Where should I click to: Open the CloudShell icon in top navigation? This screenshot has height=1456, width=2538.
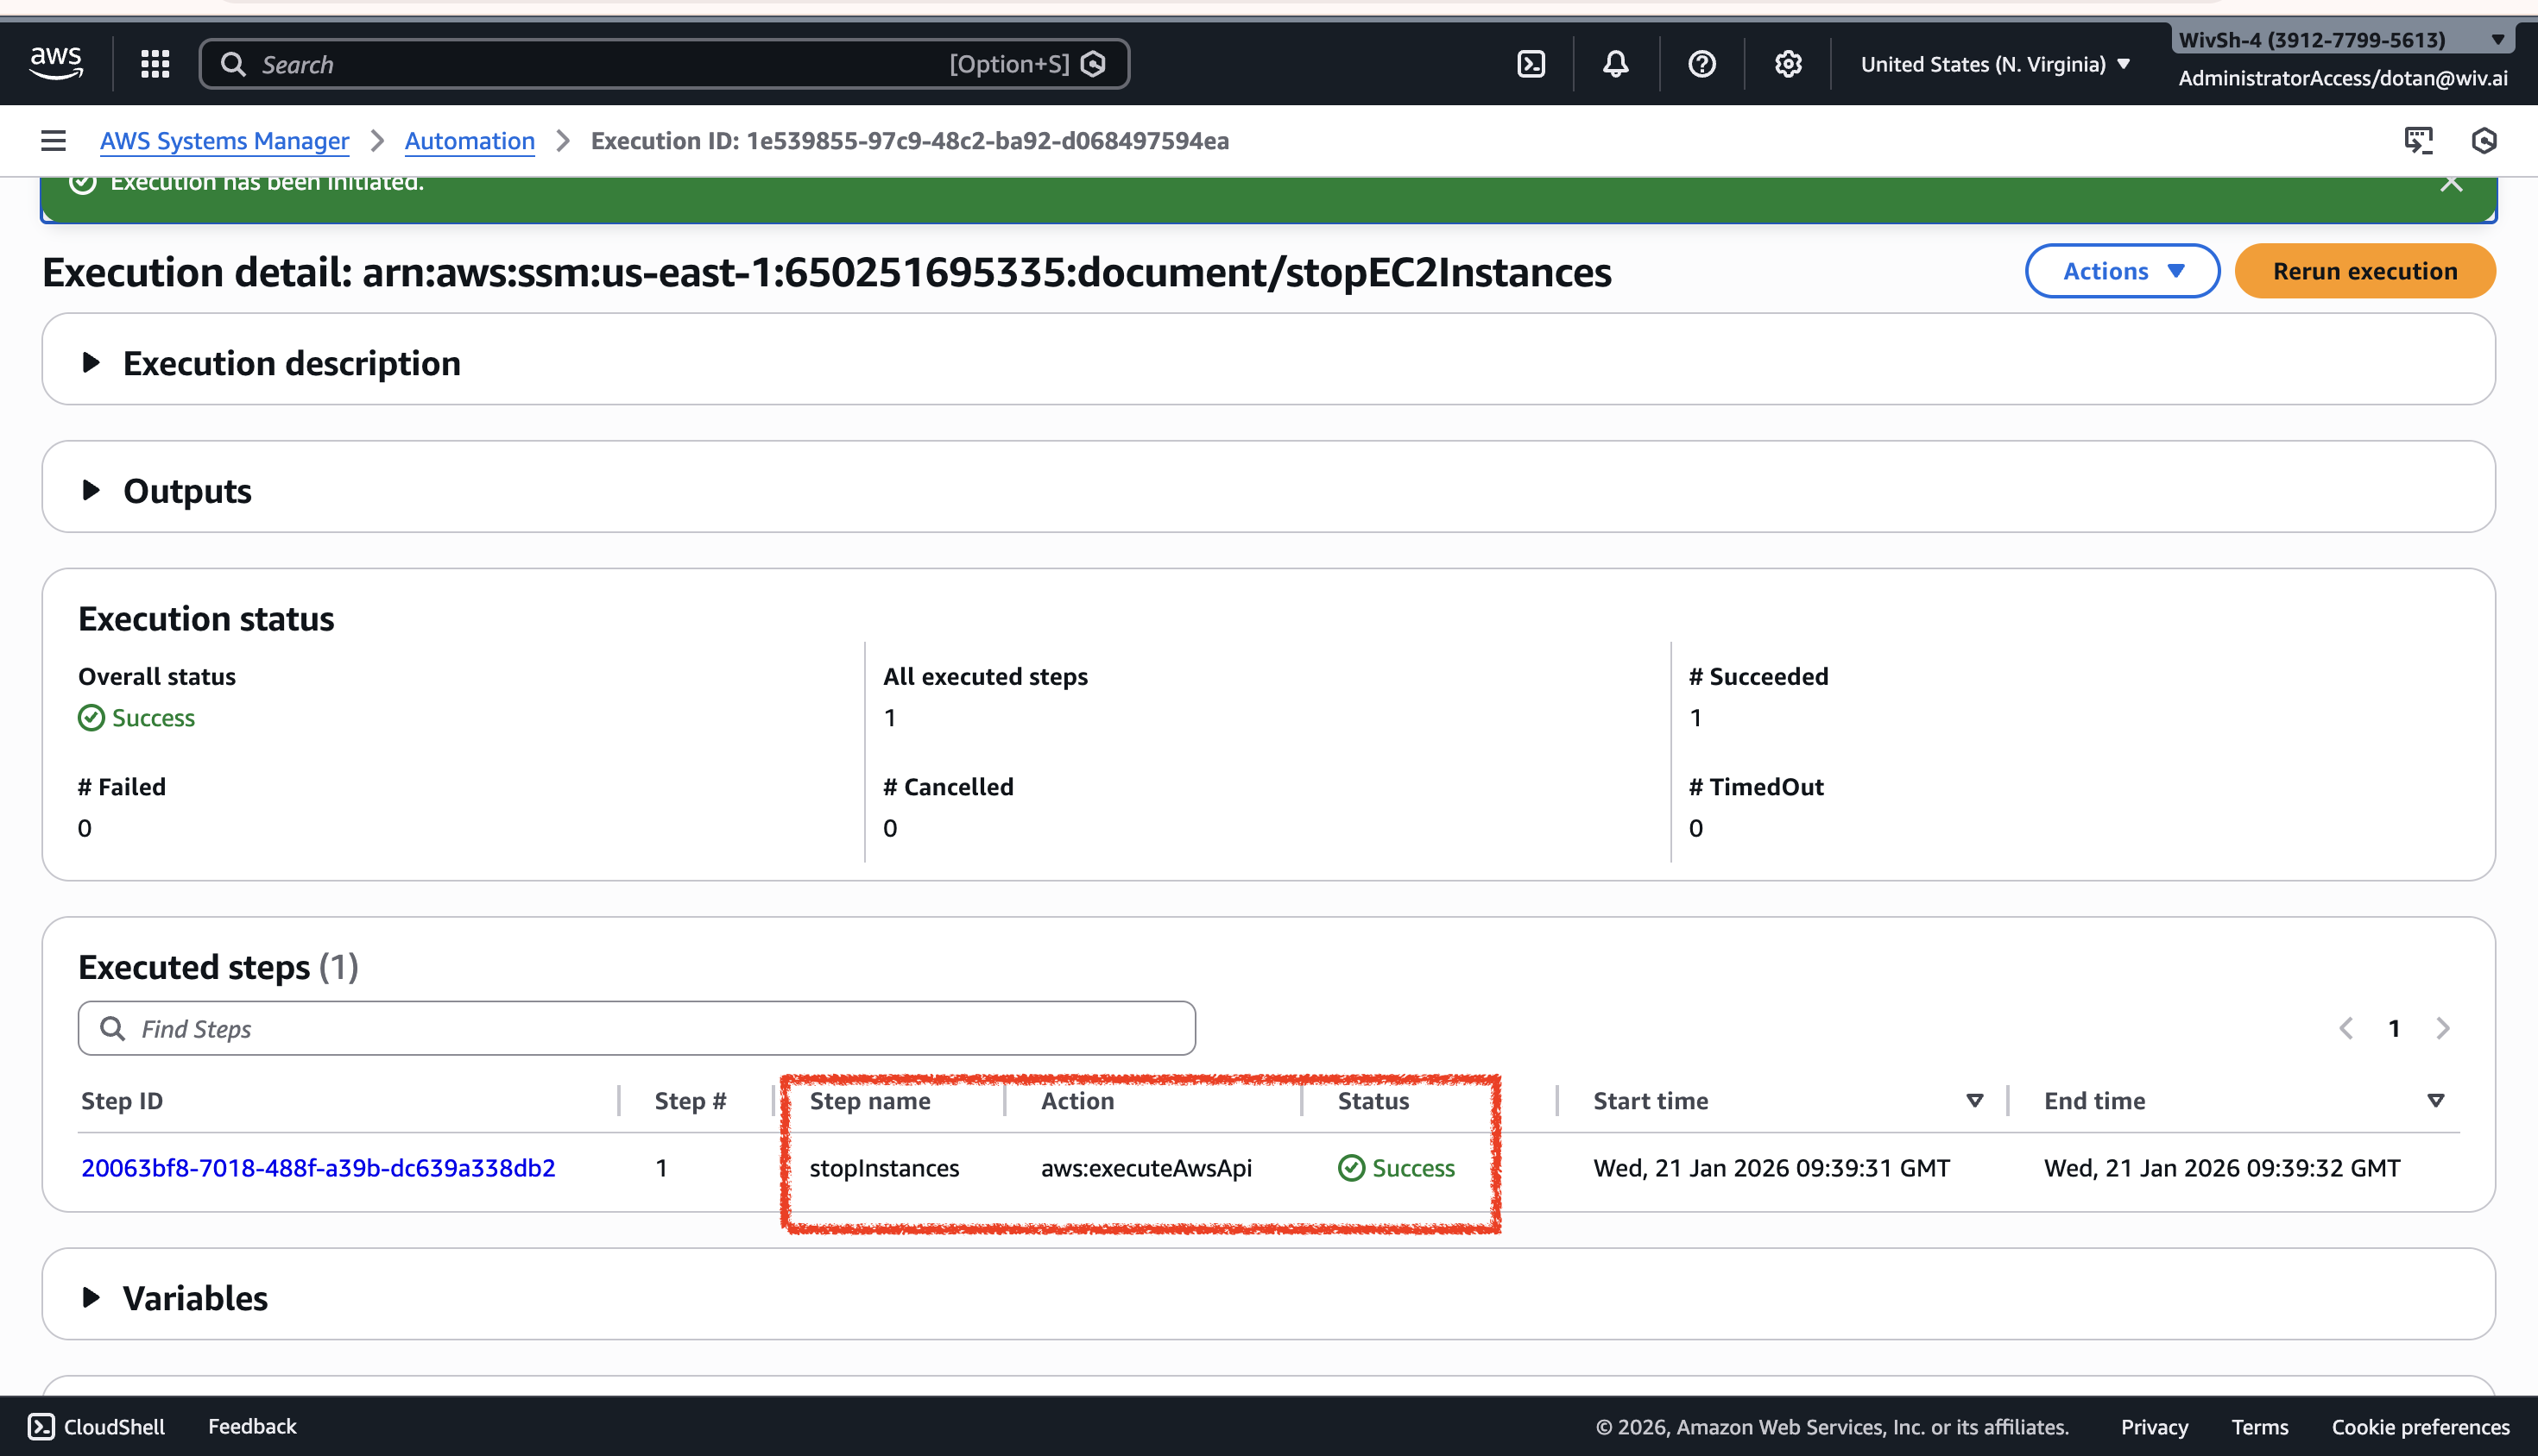[1531, 64]
